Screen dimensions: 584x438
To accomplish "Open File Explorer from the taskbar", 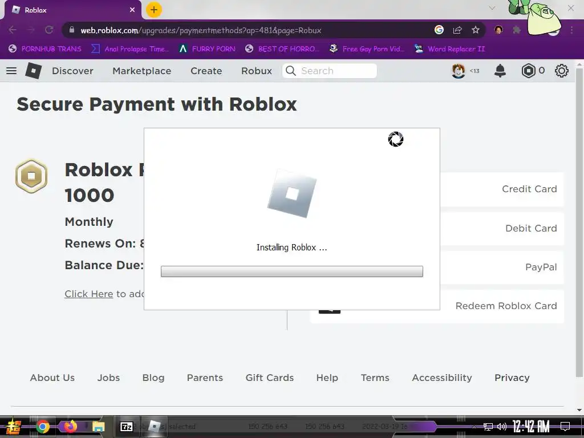I will [x=98, y=427].
